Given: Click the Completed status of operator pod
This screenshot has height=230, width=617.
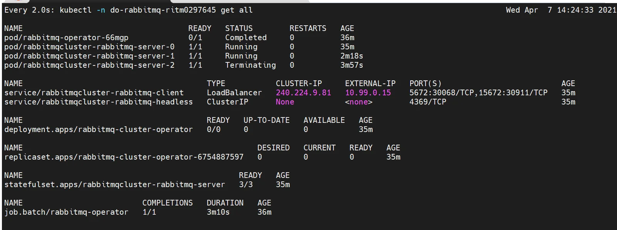Looking at the screenshot, I should pos(246,38).
